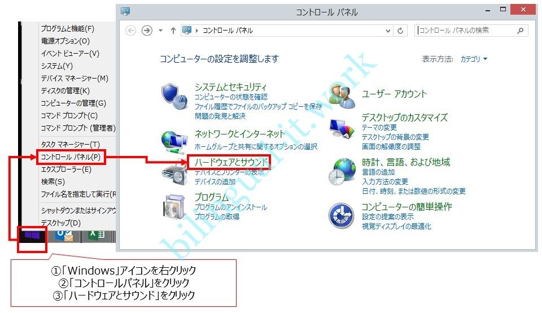
Task: Click the Clock, Language, and Region icon
Action: click(342, 171)
